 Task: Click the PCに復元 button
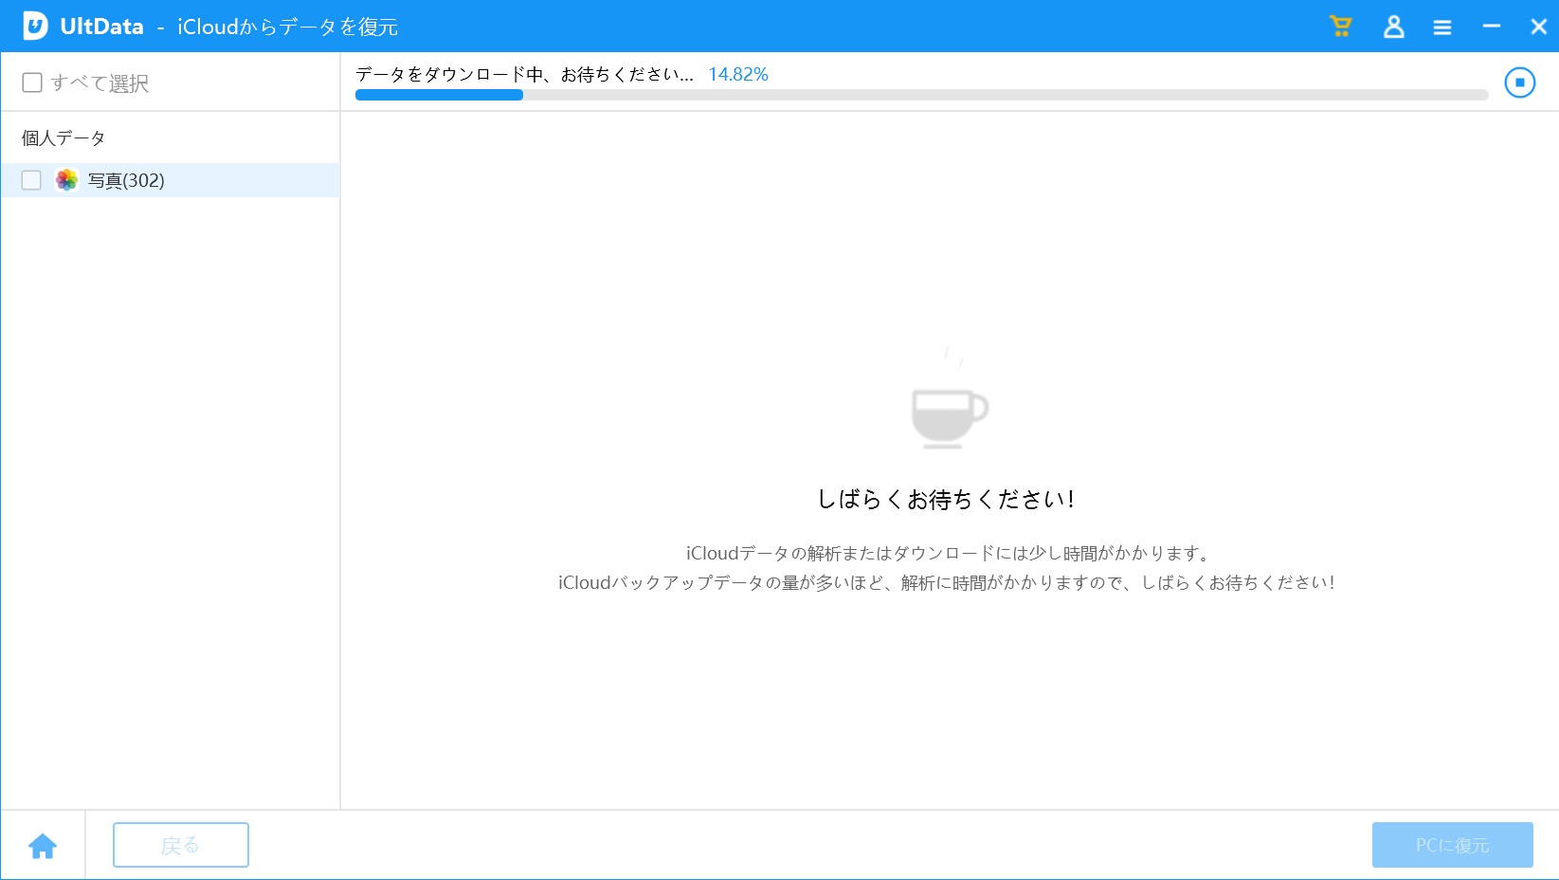coord(1452,845)
